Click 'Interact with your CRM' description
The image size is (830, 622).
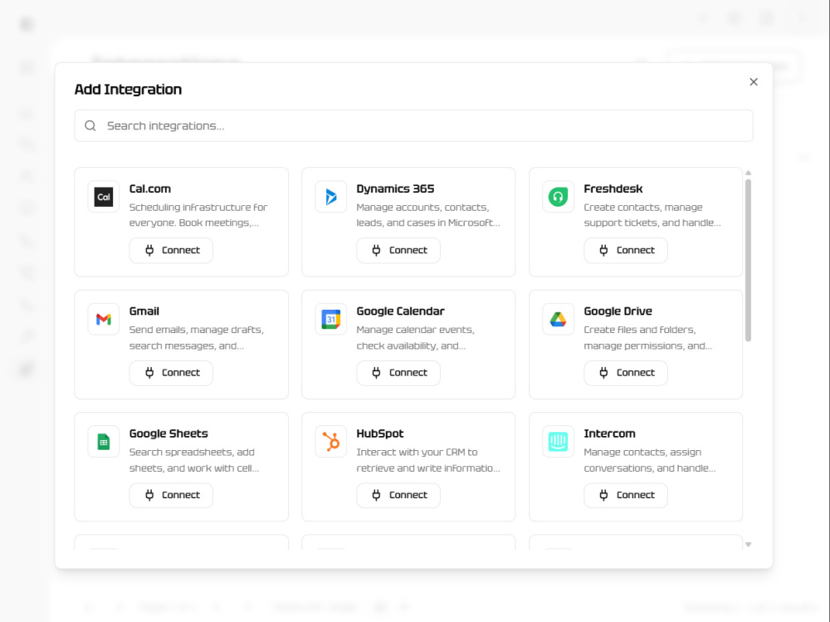click(x=427, y=460)
